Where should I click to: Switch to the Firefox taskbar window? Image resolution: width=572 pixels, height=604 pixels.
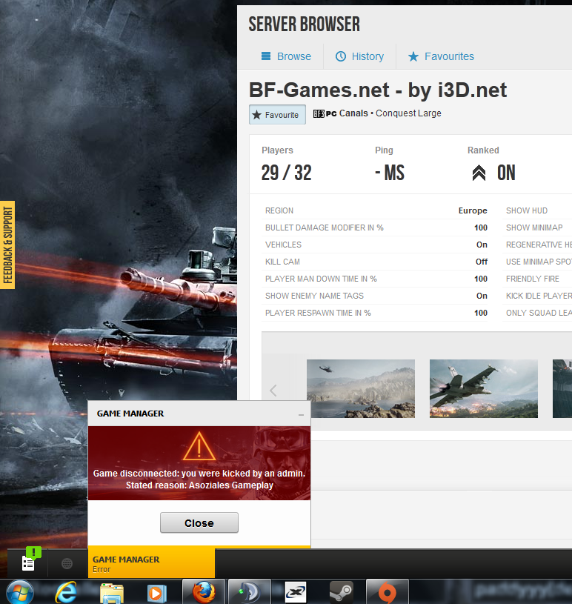(203, 591)
